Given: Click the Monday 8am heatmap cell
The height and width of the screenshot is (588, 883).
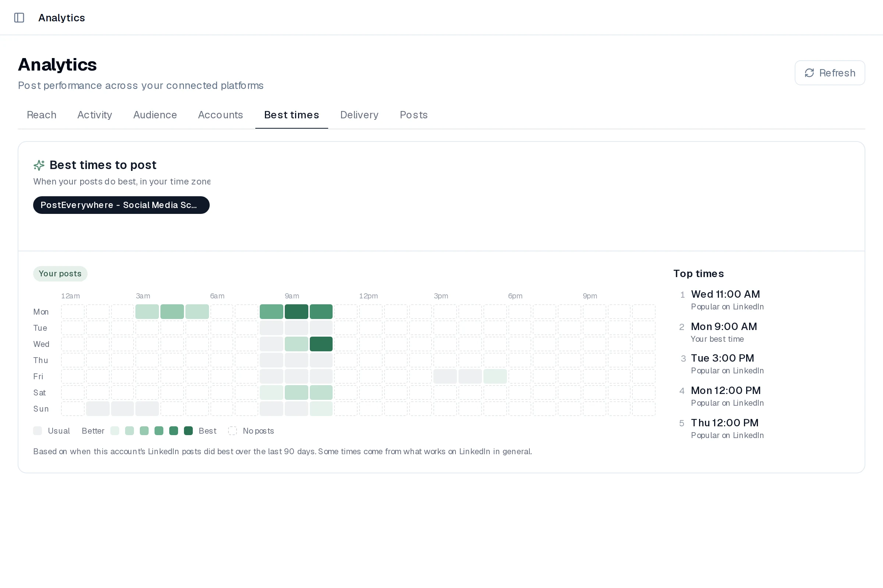Looking at the screenshot, I should (272, 312).
